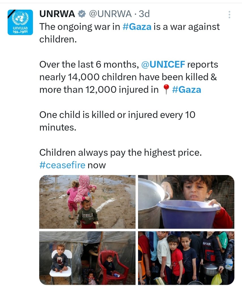View photo of boy holding blue bowl
The image size is (242, 291).
[x=186, y=202]
